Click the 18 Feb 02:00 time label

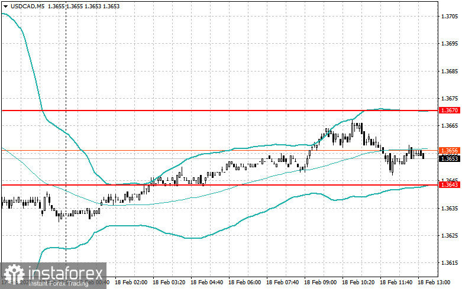click(x=131, y=282)
